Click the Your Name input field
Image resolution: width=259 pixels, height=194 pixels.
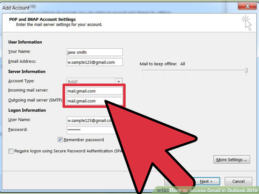click(x=95, y=52)
